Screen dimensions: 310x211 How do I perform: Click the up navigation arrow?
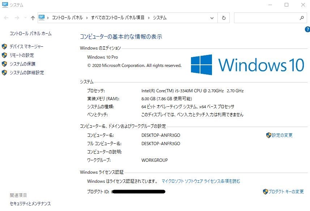[x=33, y=17]
